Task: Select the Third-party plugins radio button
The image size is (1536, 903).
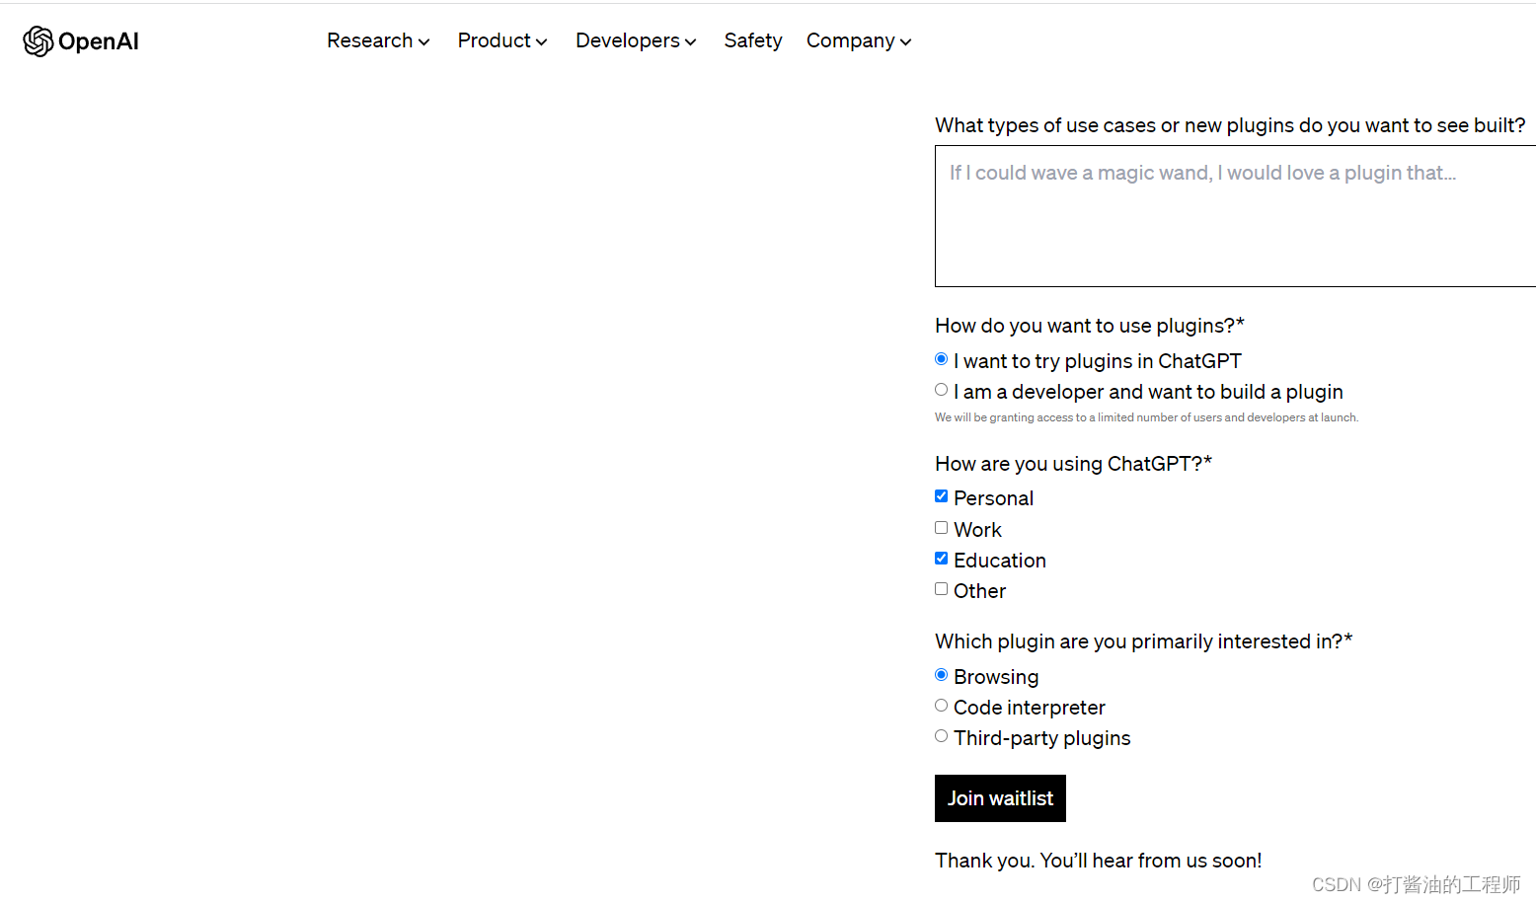Action: [x=941, y=736]
